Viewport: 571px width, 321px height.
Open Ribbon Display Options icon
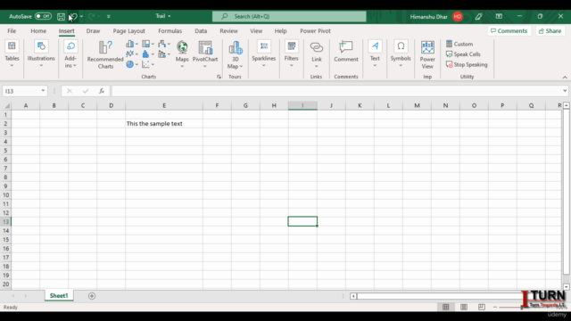[499, 16]
